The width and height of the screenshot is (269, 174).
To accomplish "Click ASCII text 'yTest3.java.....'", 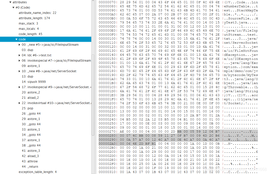I will point(241,23).
